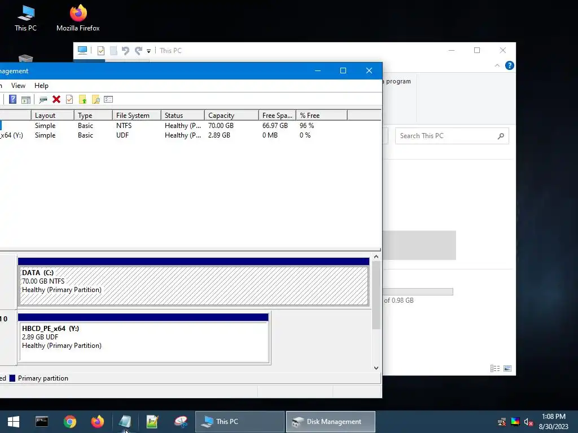The height and width of the screenshot is (433, 578).
Task: Click the 70.00 GB capacity value
Action: coord(221,126)
